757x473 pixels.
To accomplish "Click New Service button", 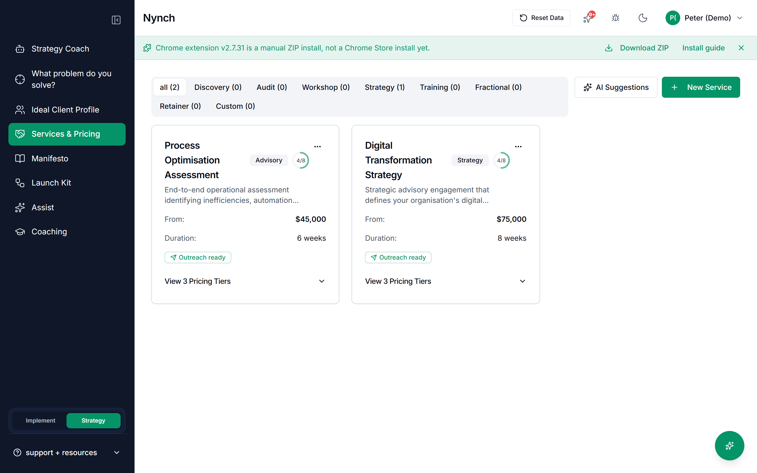I will click(x=701, y=87).
